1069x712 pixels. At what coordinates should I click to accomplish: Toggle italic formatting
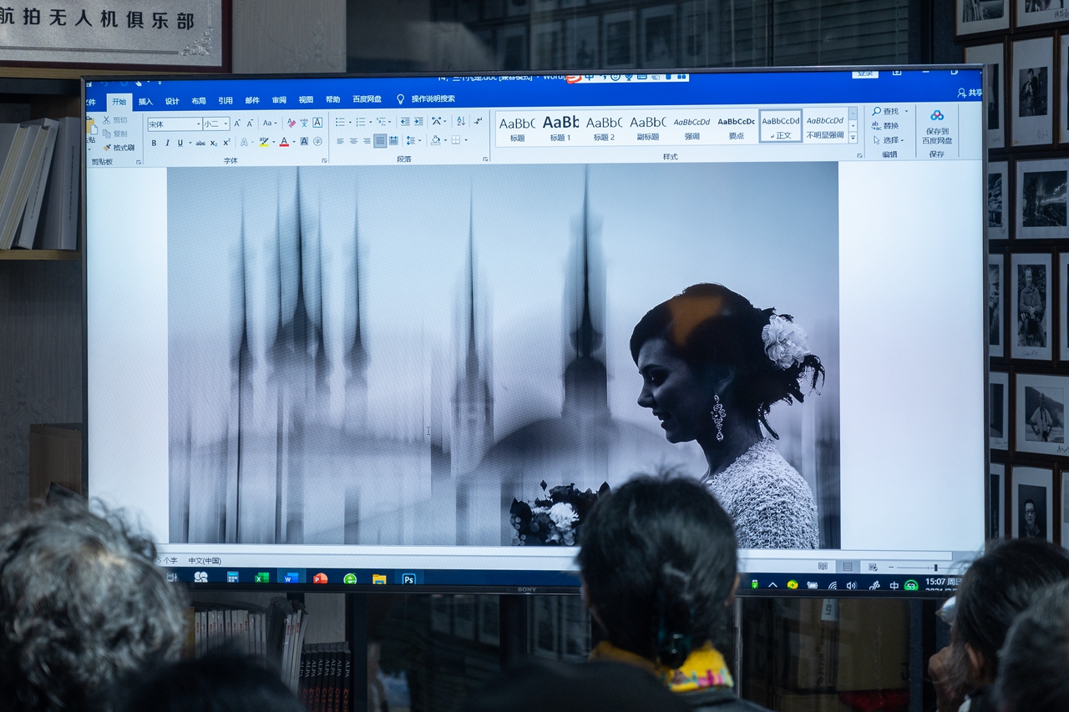(167, 143)
